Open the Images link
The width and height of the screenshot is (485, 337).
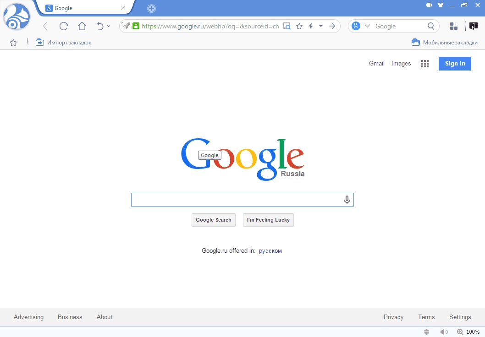(x=401, y=63)
